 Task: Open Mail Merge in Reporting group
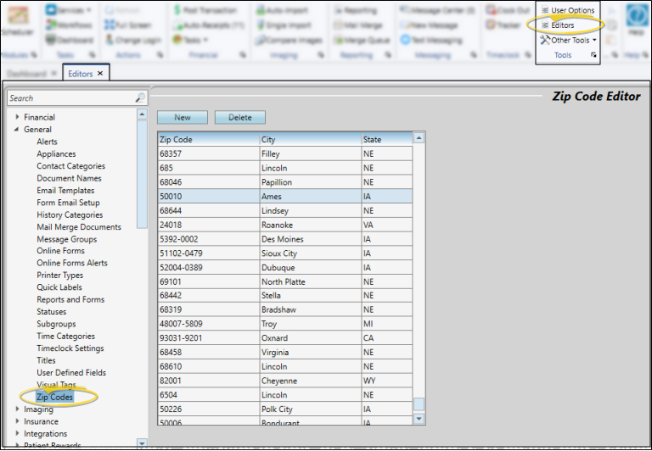[363, 25]
